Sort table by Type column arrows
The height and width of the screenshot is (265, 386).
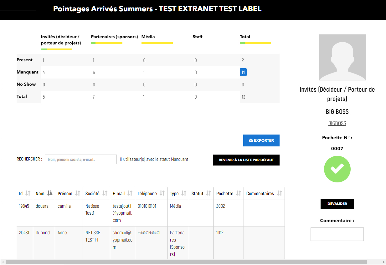(184, 193)
